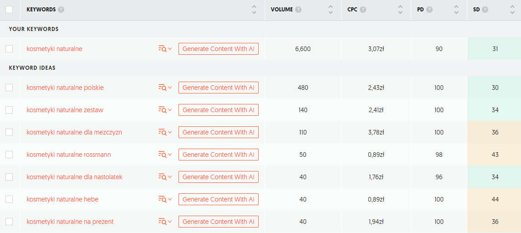Select the SD value 43 cell

click(494, 155)
